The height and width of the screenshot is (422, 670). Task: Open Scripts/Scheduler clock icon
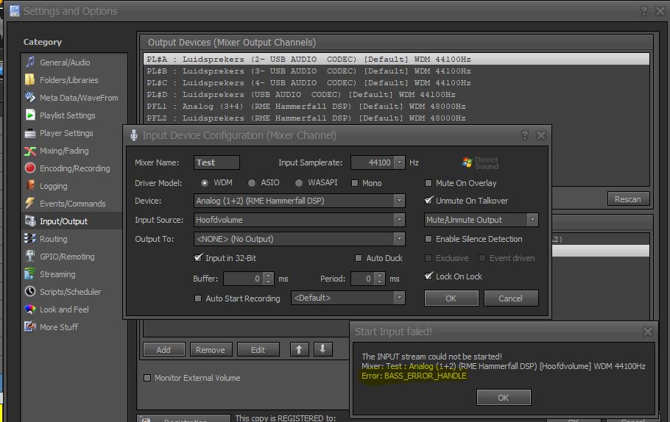(x=30, y=291)
